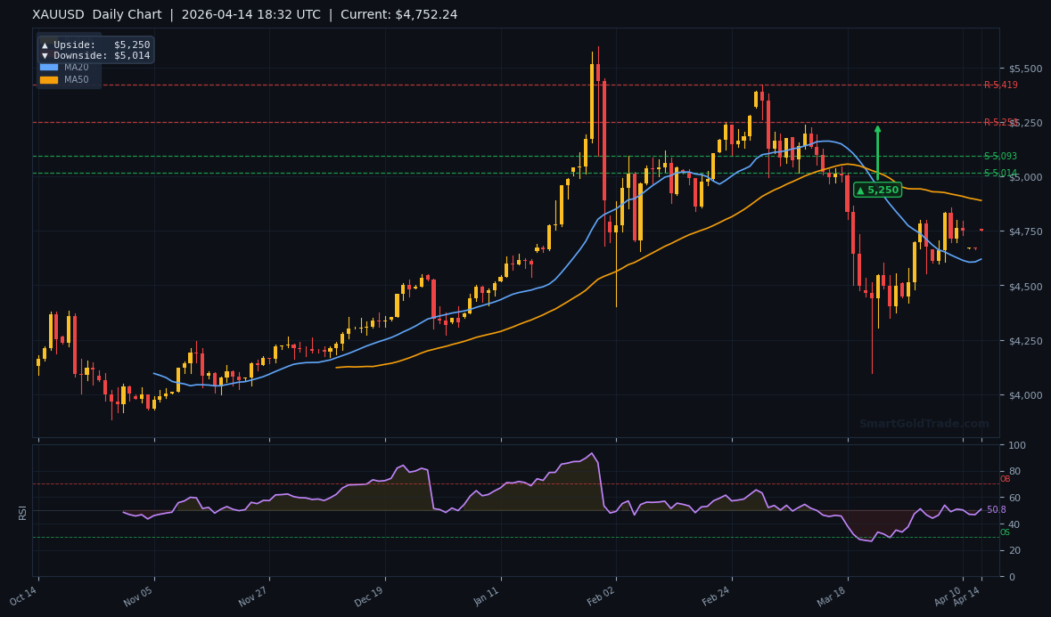The width and height of the screenshot is (1051, 617).
Task: Open the XAUUSD symbol selector
Action: coord(57,14)
